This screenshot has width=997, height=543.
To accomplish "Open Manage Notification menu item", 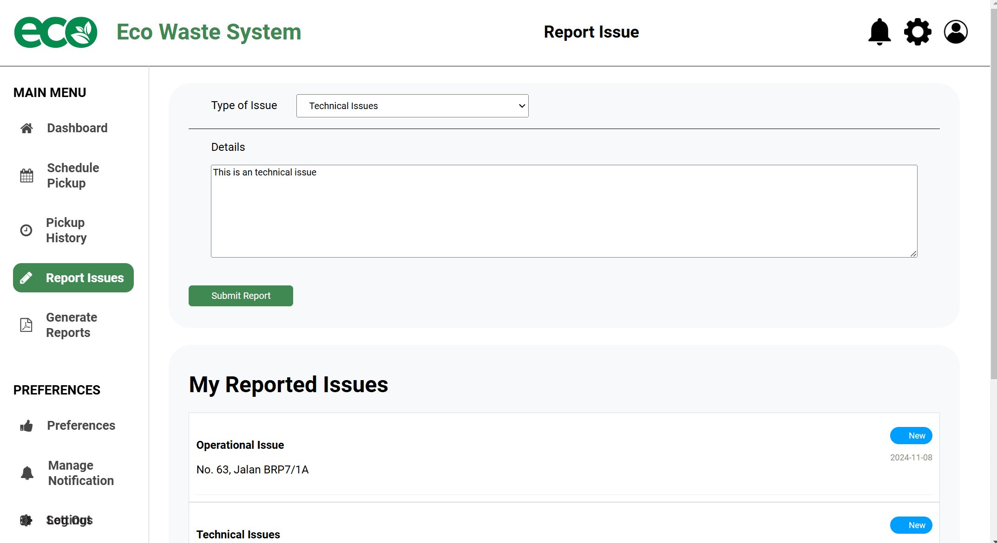I will click(x=73, y=473).
